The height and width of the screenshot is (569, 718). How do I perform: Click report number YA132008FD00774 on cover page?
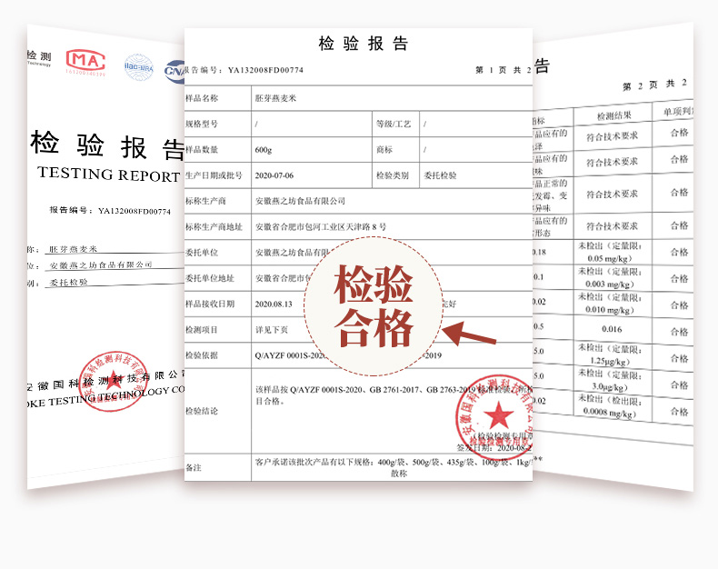[x=135, y=211]
